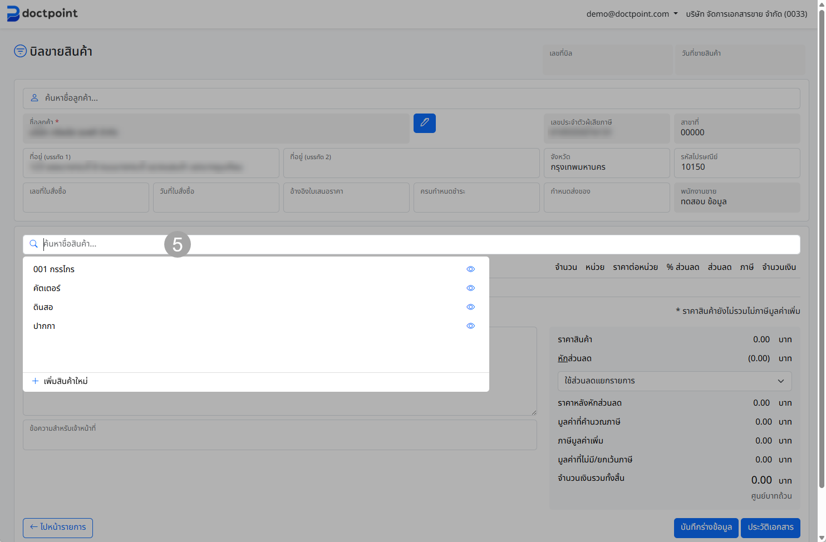View details eye icon for 001 กรรไกร
This screenshot has width=826, height=542.
tap(470, 269)
